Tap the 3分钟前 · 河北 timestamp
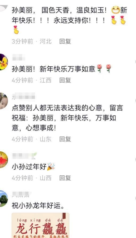Viewport: 136px width, 238px height. (31, 41)
